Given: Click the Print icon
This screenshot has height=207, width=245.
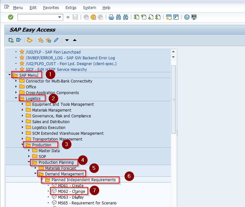Looking at the screenshot, I should [x=111, y=17].
